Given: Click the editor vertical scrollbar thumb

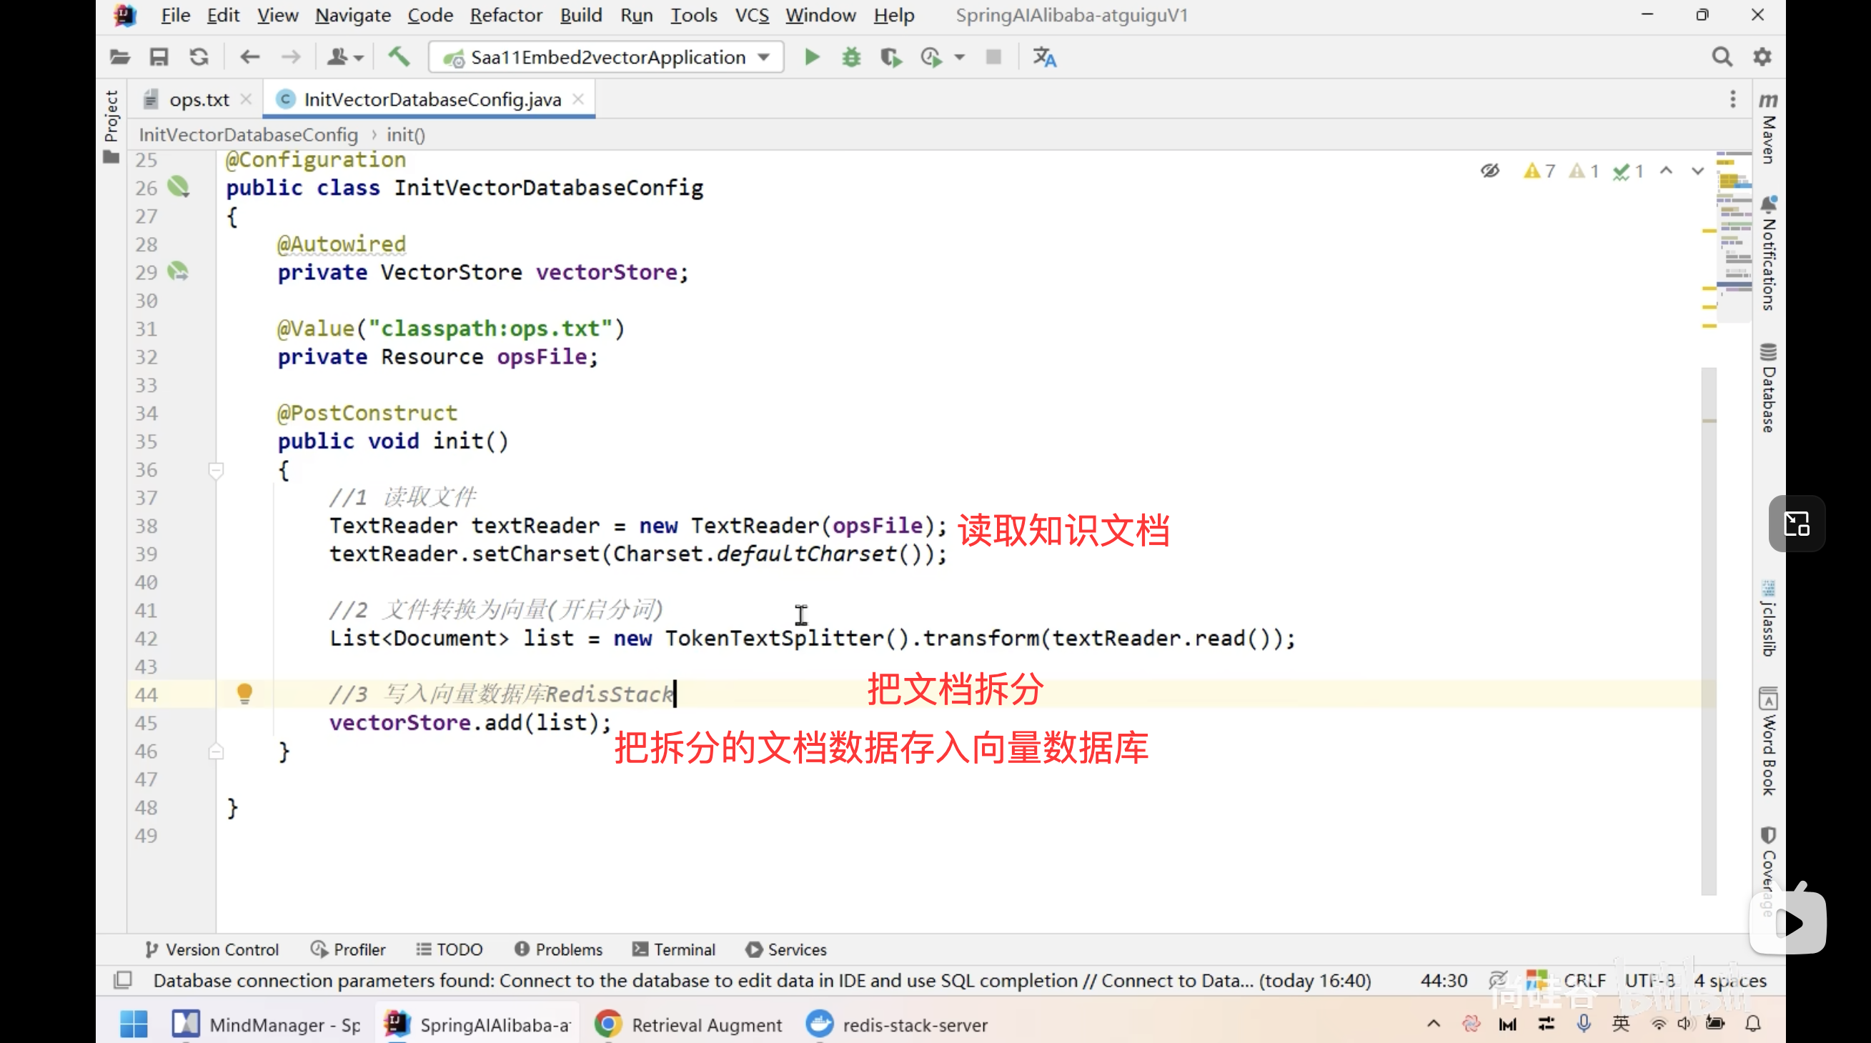Looking at the screenshot, I should (x=1709, y=632).
